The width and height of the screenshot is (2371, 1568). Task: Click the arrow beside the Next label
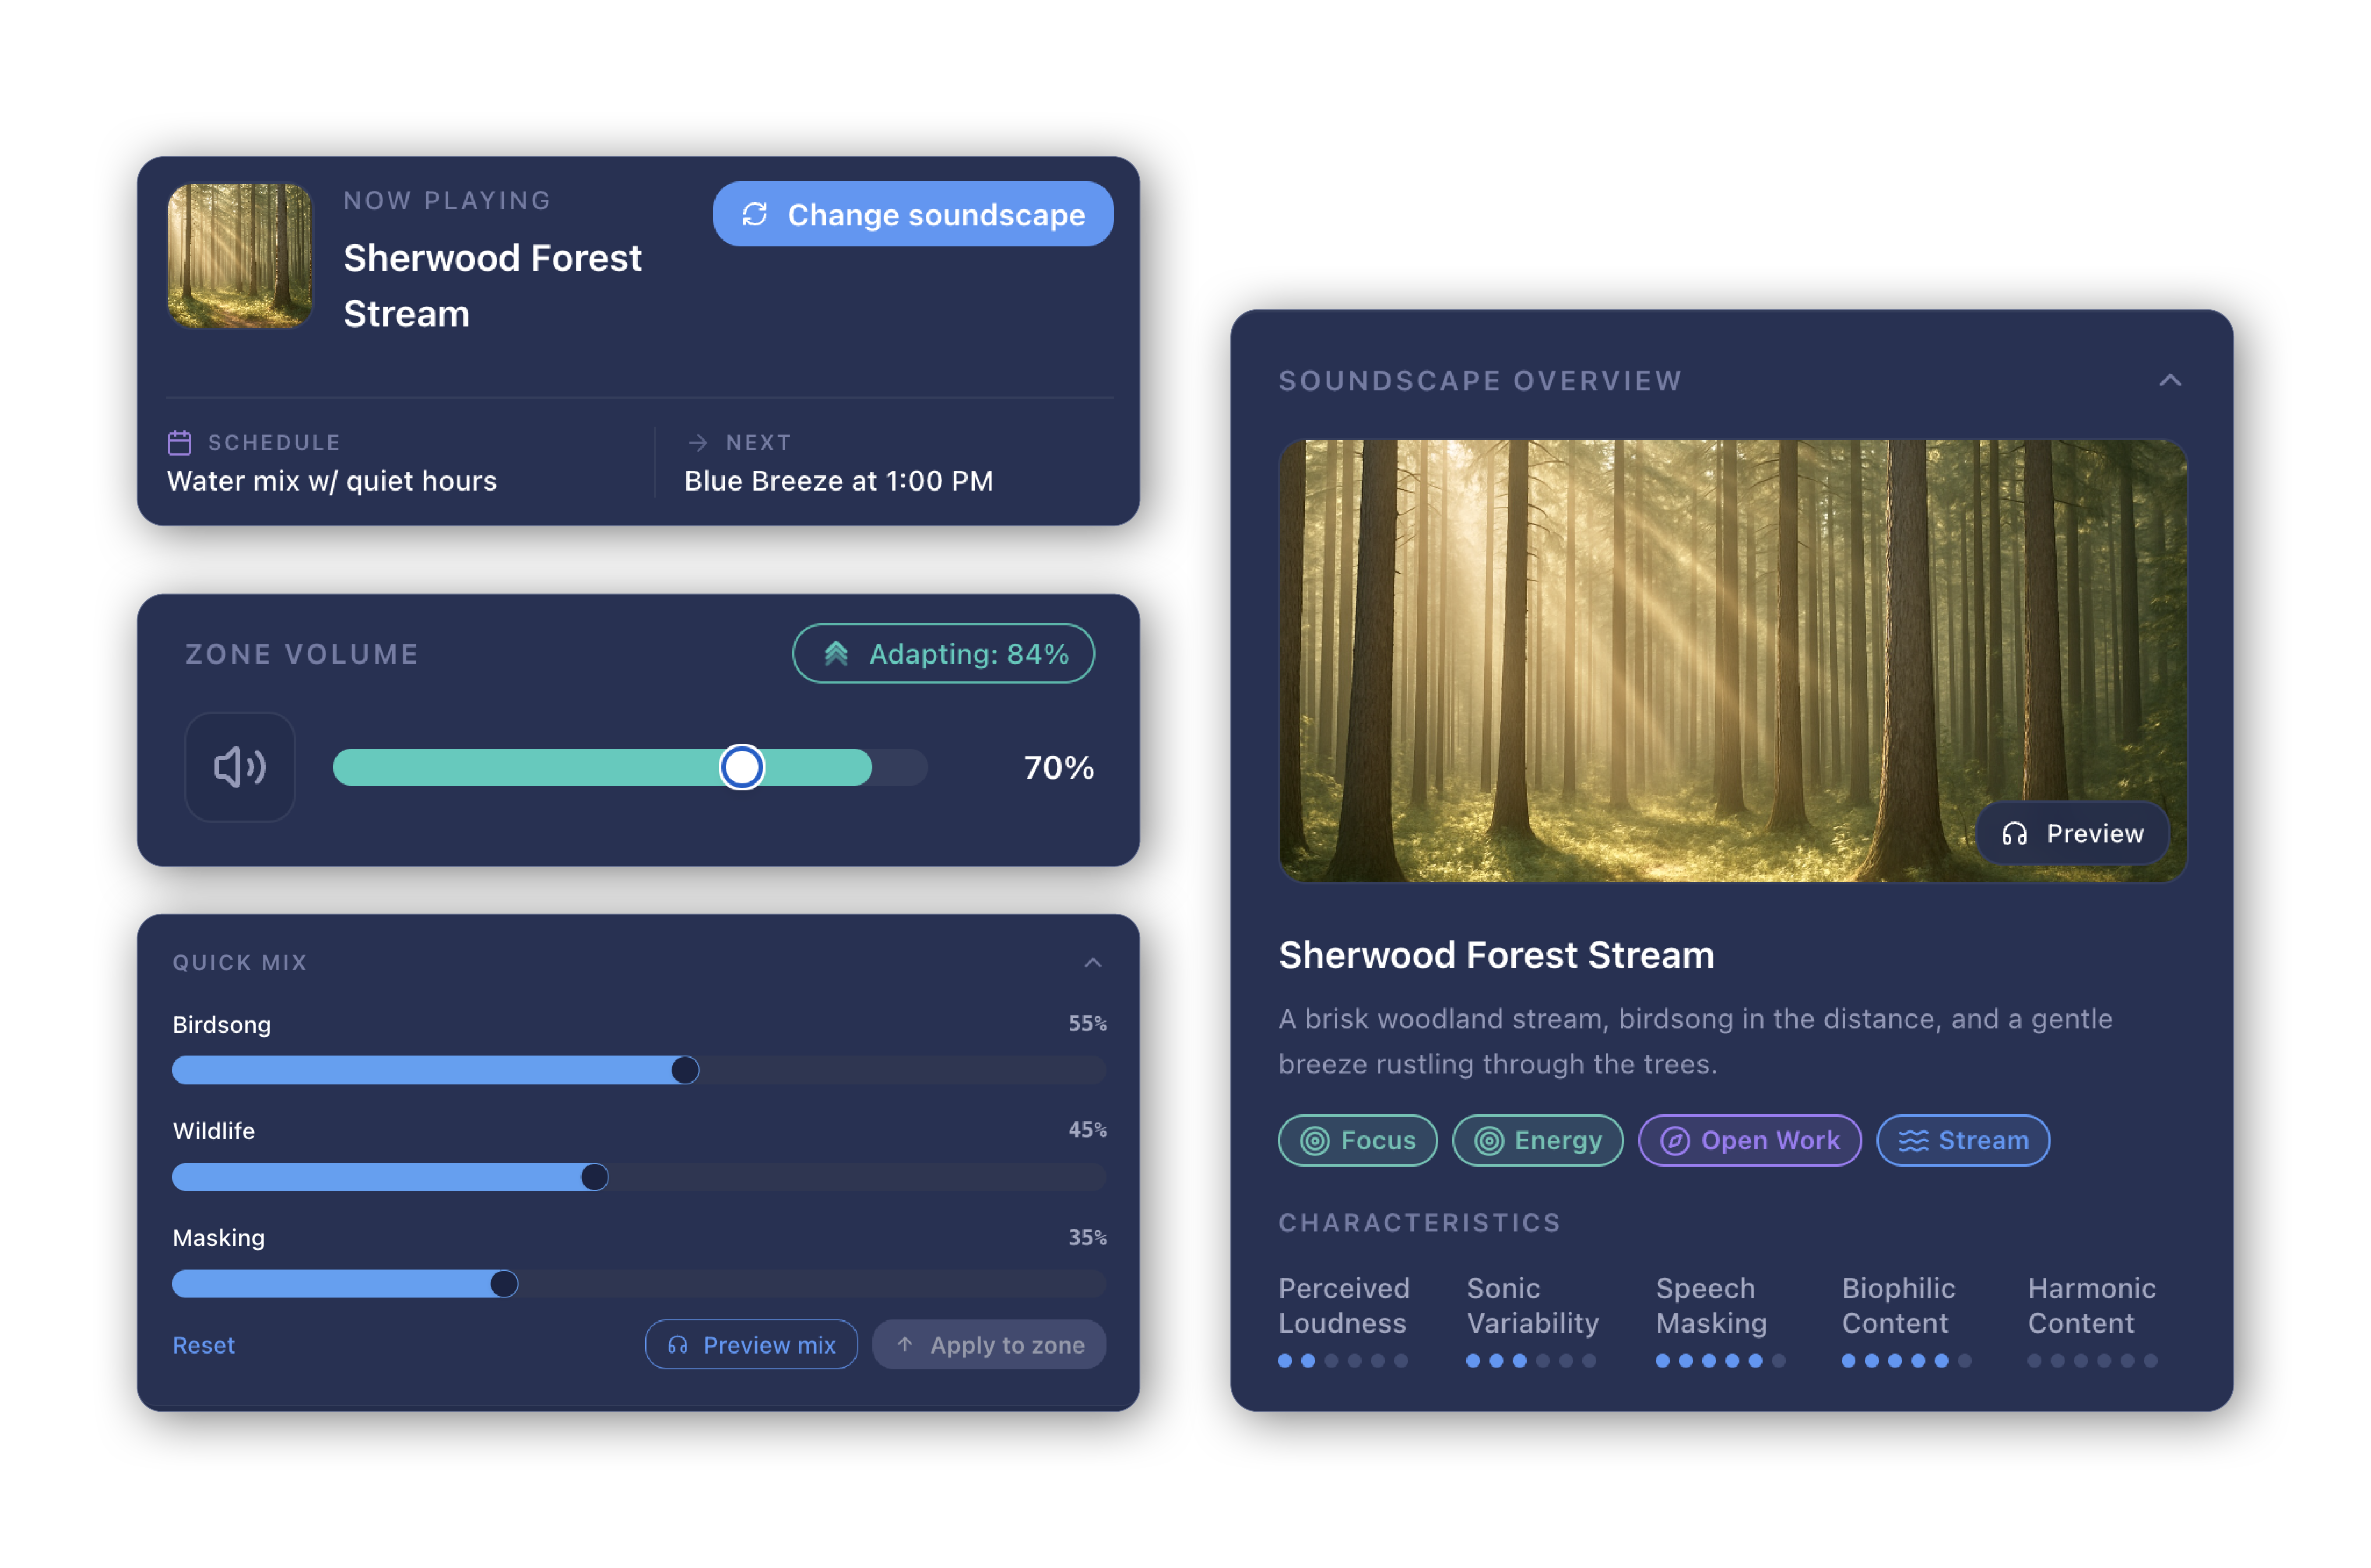698,442
